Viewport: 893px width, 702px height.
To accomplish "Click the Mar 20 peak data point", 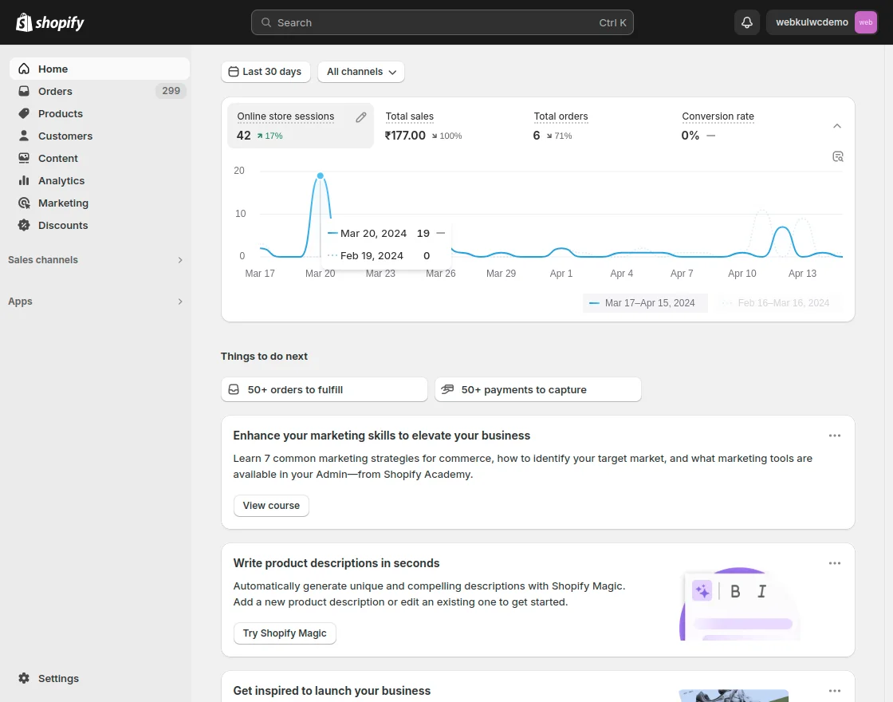I will 320,175.
